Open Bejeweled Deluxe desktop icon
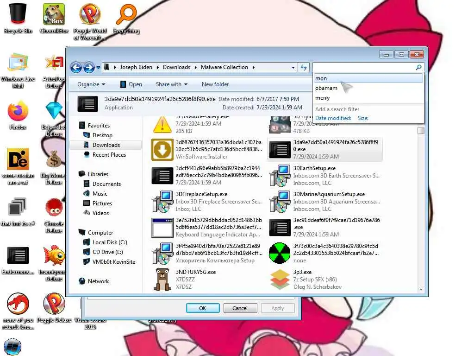The height and width of the screenshot is (356, 474). tap(54, 119)
